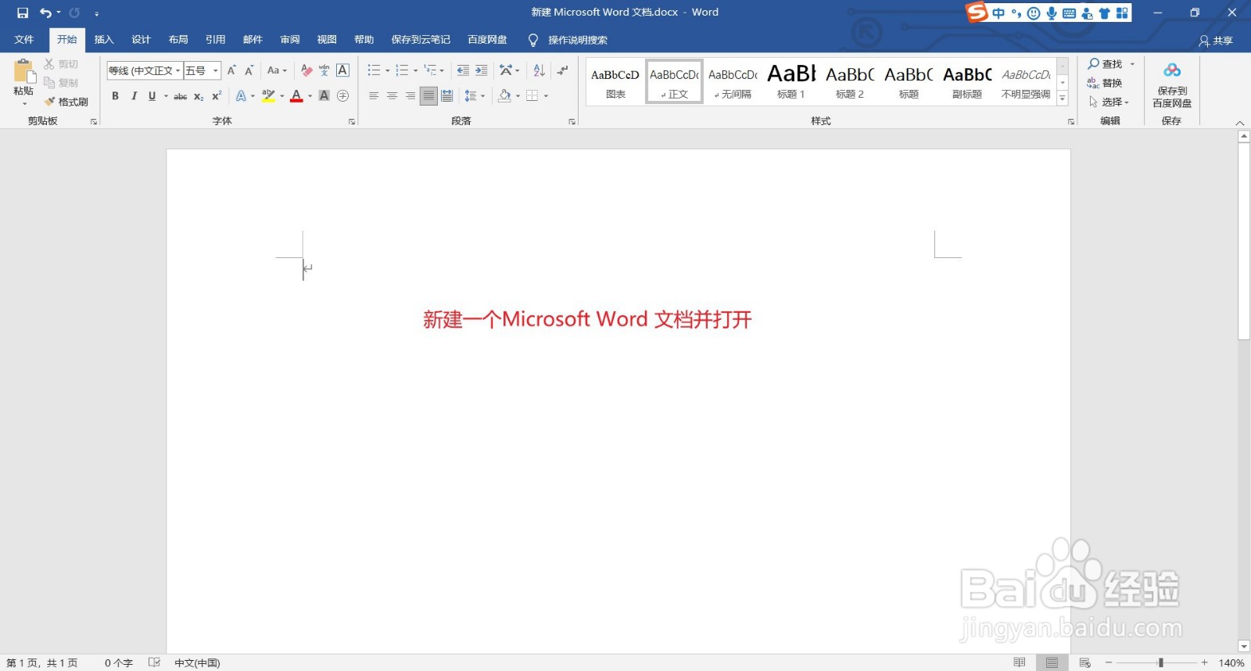Expand the styles gallery more arrow
Viewport: 1251px width, 671px height.
point(1063,99)
